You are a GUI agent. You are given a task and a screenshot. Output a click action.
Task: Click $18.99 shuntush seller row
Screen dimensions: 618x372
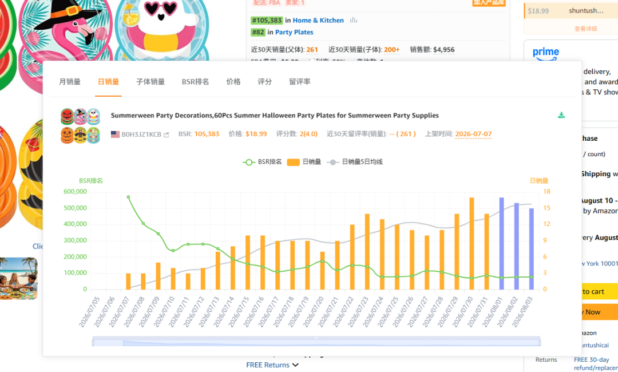571,11
